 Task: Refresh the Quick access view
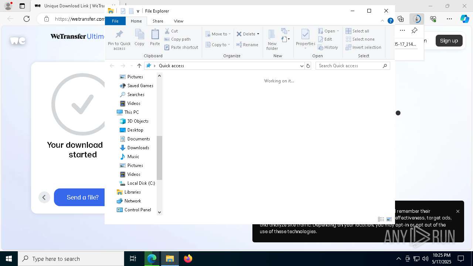308,66
